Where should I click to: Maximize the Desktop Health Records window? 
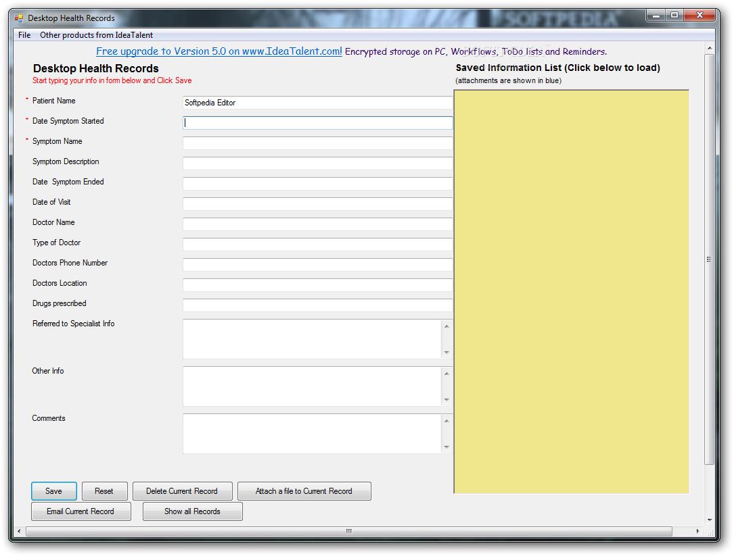point(674,16)
